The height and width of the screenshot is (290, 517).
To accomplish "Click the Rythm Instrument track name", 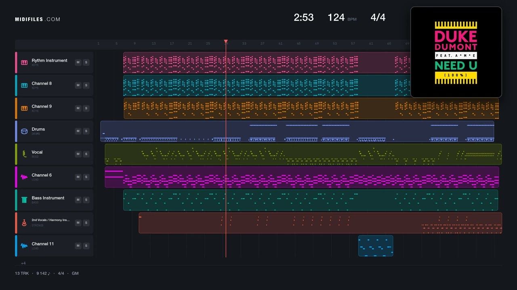I will click(x=50, y=60).
